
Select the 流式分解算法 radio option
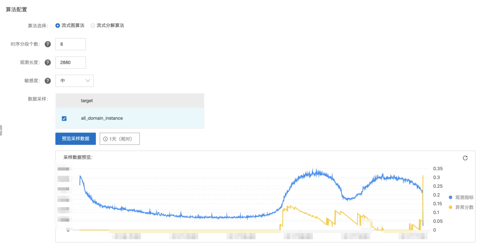point(93,26)
